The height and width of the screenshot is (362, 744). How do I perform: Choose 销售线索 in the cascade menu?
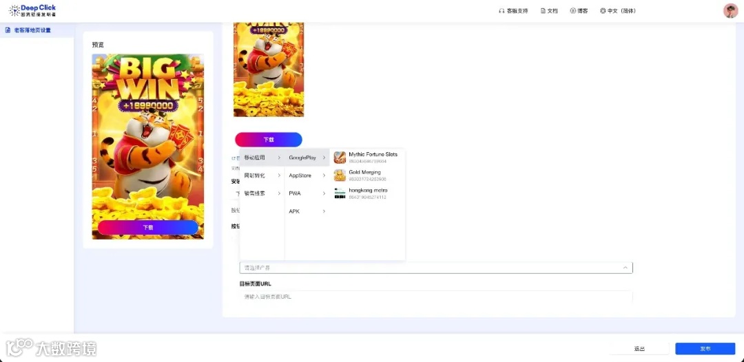point(262,193)
